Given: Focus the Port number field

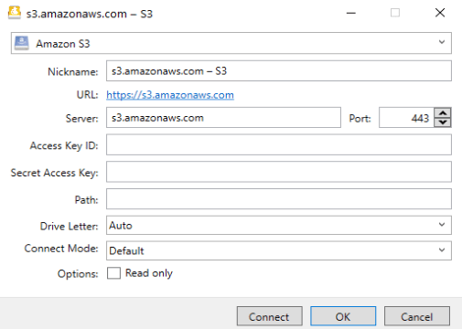Looking at the screenshot, I should point(406,118).
